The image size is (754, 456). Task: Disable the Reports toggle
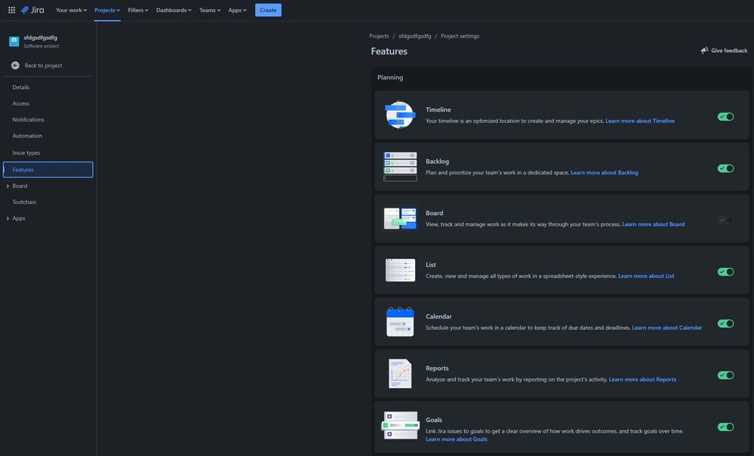click(x=725, y=375)
